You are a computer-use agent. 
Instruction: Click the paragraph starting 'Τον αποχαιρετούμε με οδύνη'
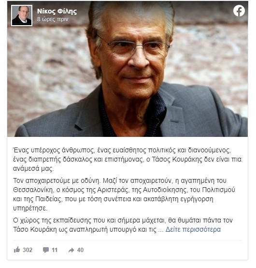point(124,194)
